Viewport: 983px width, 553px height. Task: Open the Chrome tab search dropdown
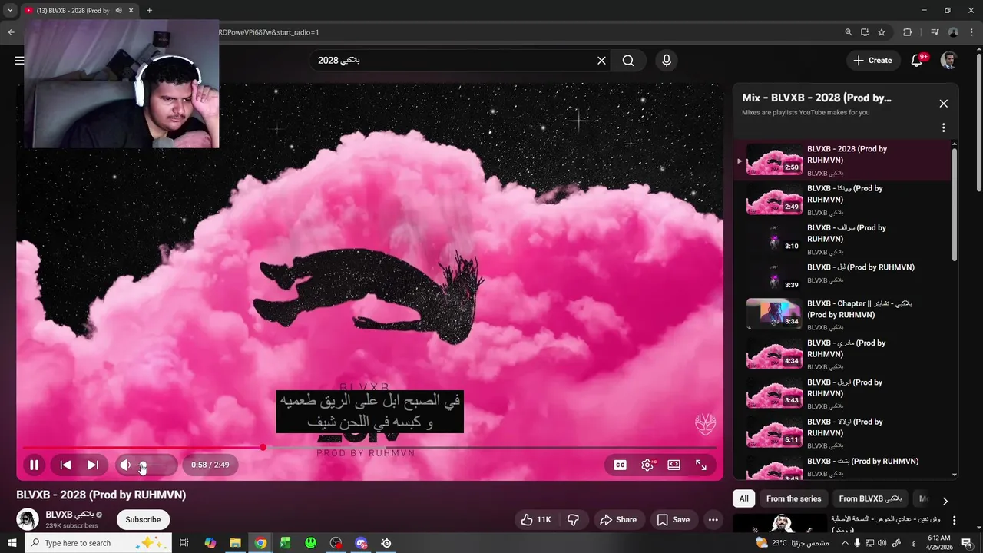point(10,11)
